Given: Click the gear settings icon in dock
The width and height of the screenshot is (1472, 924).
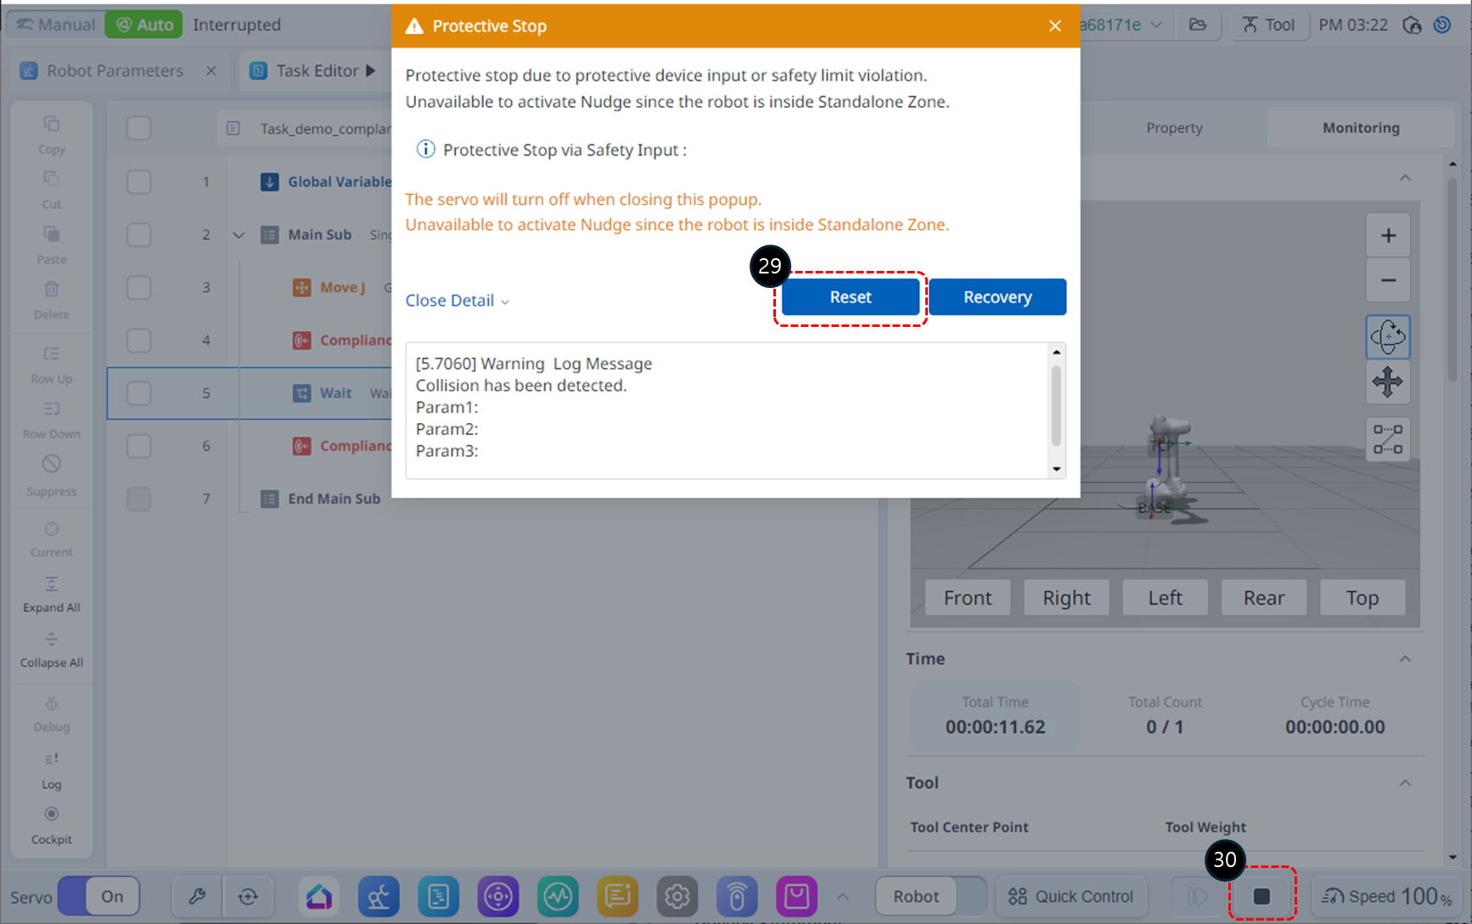Looking at the screenshot, I should (x=677, y=896).
